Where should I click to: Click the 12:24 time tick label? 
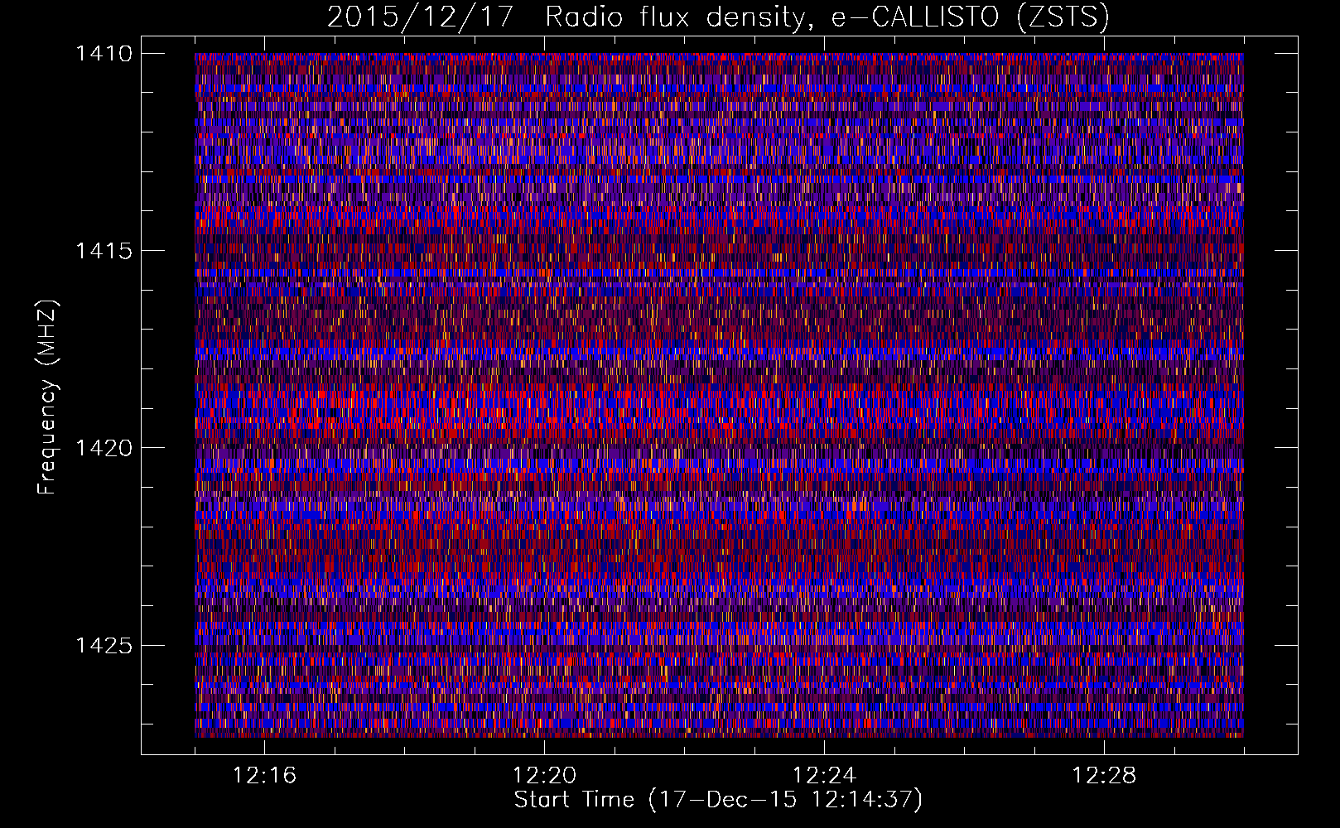coord(824,776)
